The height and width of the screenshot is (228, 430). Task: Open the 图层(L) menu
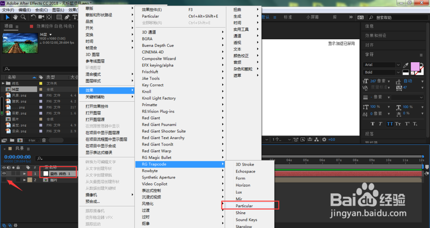click(58, 10)
